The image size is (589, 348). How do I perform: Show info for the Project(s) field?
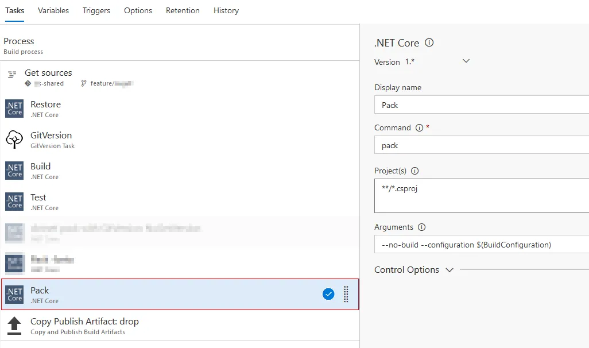tap(415, 171)
